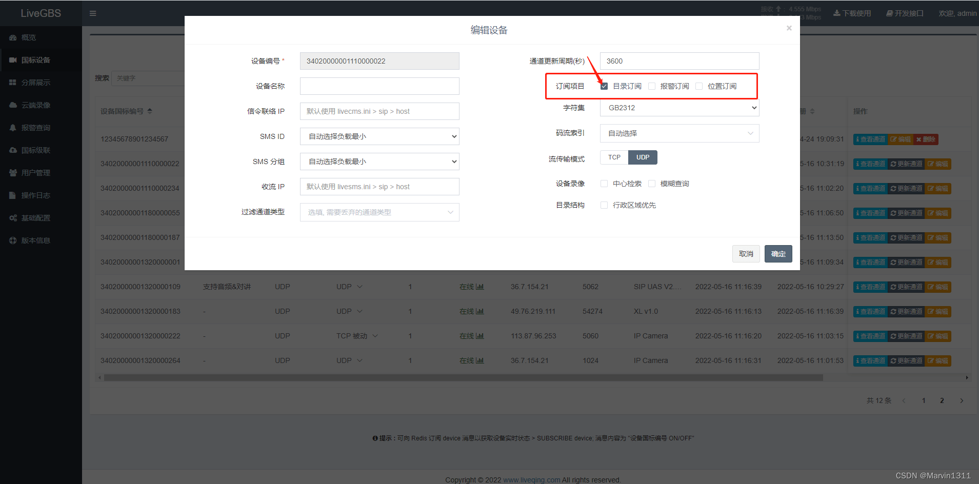Image resolution: width=979 pixels, height=484 pixels.
Task: Click the bell icon beside 报警查询
Action: (13, 128)
